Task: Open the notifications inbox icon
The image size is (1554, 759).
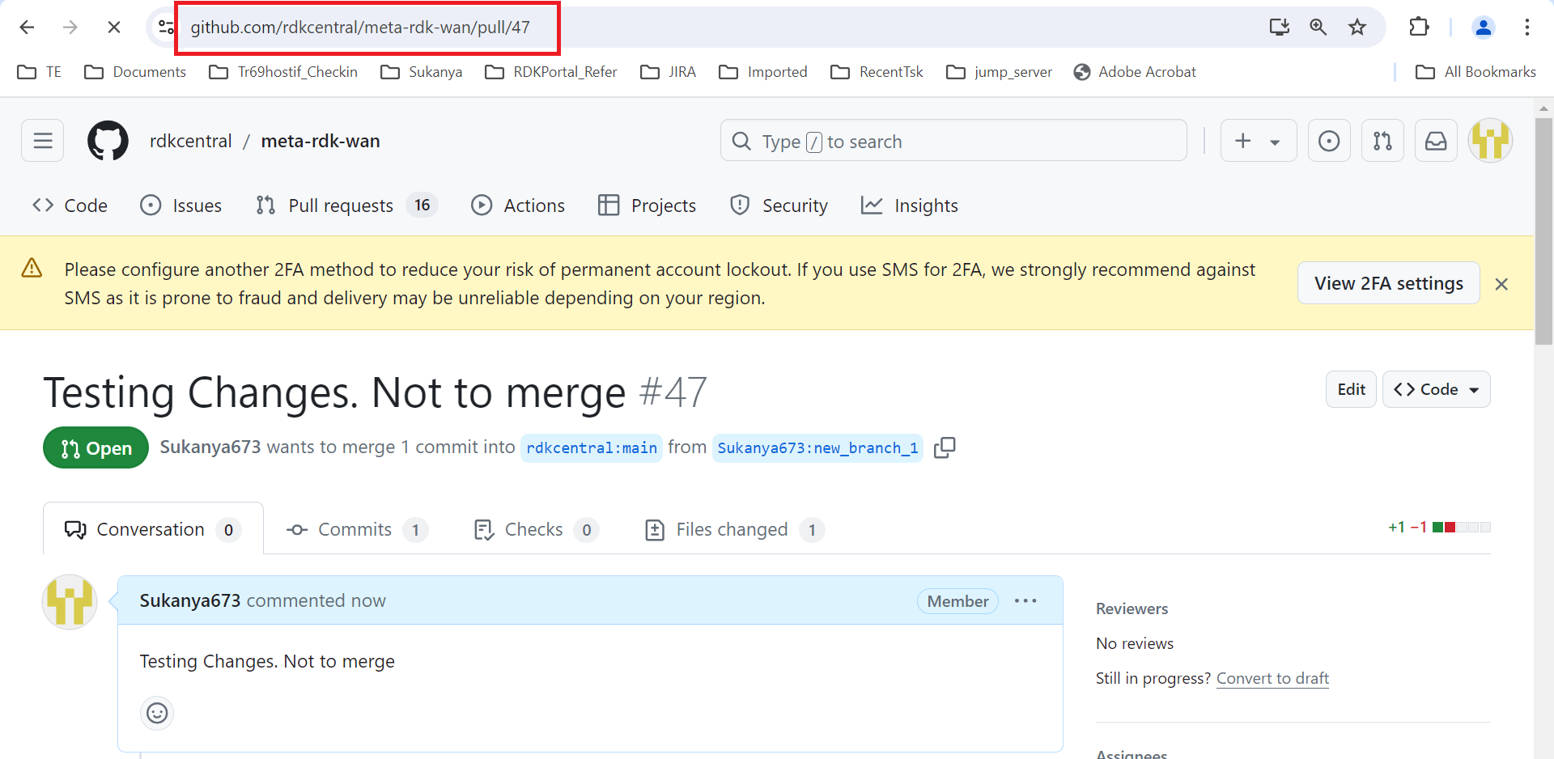Action: point(1436,141)
